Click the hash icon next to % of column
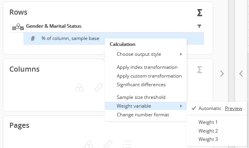Screen dimensions: 249x148 (x=33, y=38)
